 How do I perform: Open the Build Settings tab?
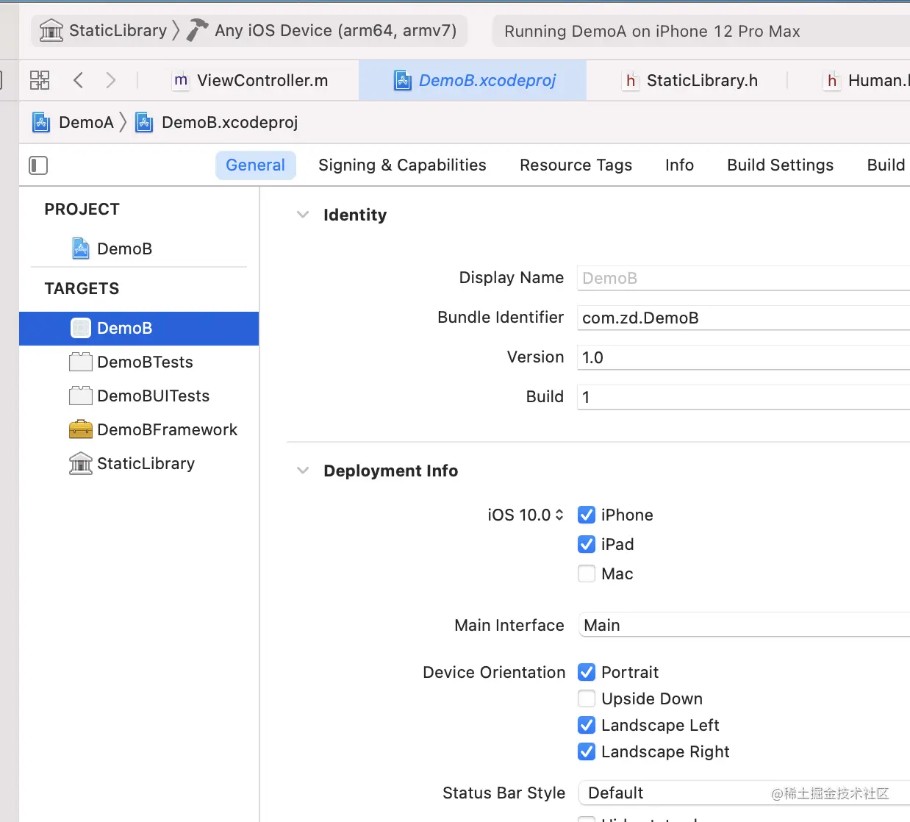(x=780, y=165)
